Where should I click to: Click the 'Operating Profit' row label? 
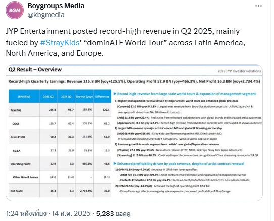coord(20,164)
